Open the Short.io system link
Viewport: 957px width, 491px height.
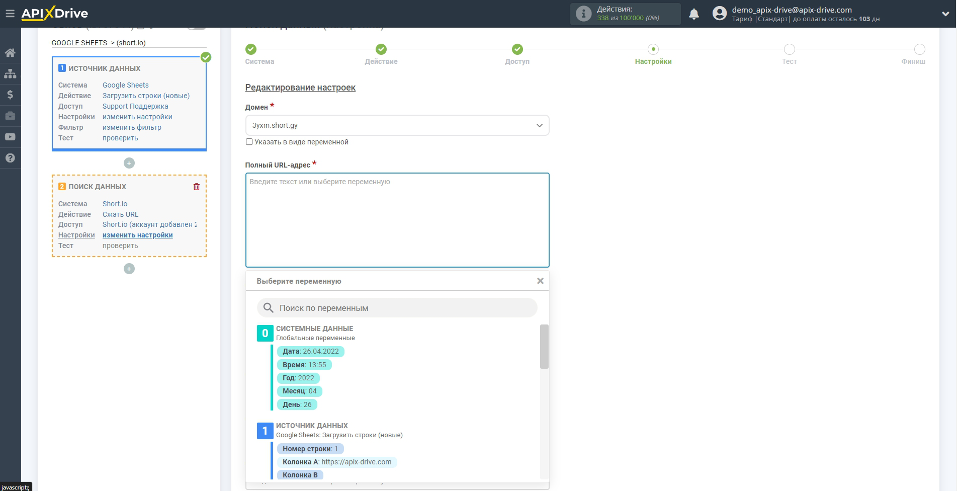tap(115, 204)
